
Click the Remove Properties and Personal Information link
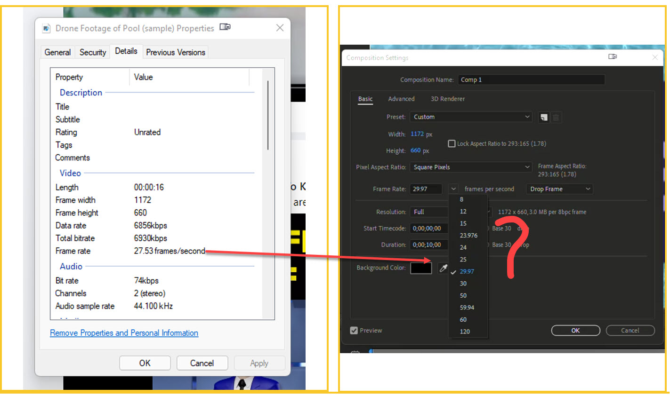point(124,333)
